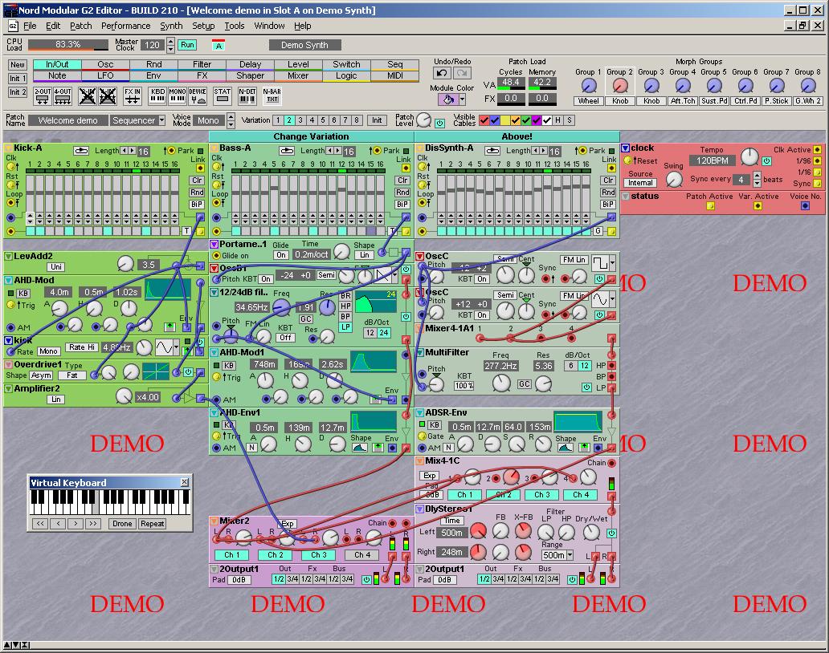Screen dimensions: 829x653
Task: Click the Master Clock stepper arrows
Action: (170, 45)
